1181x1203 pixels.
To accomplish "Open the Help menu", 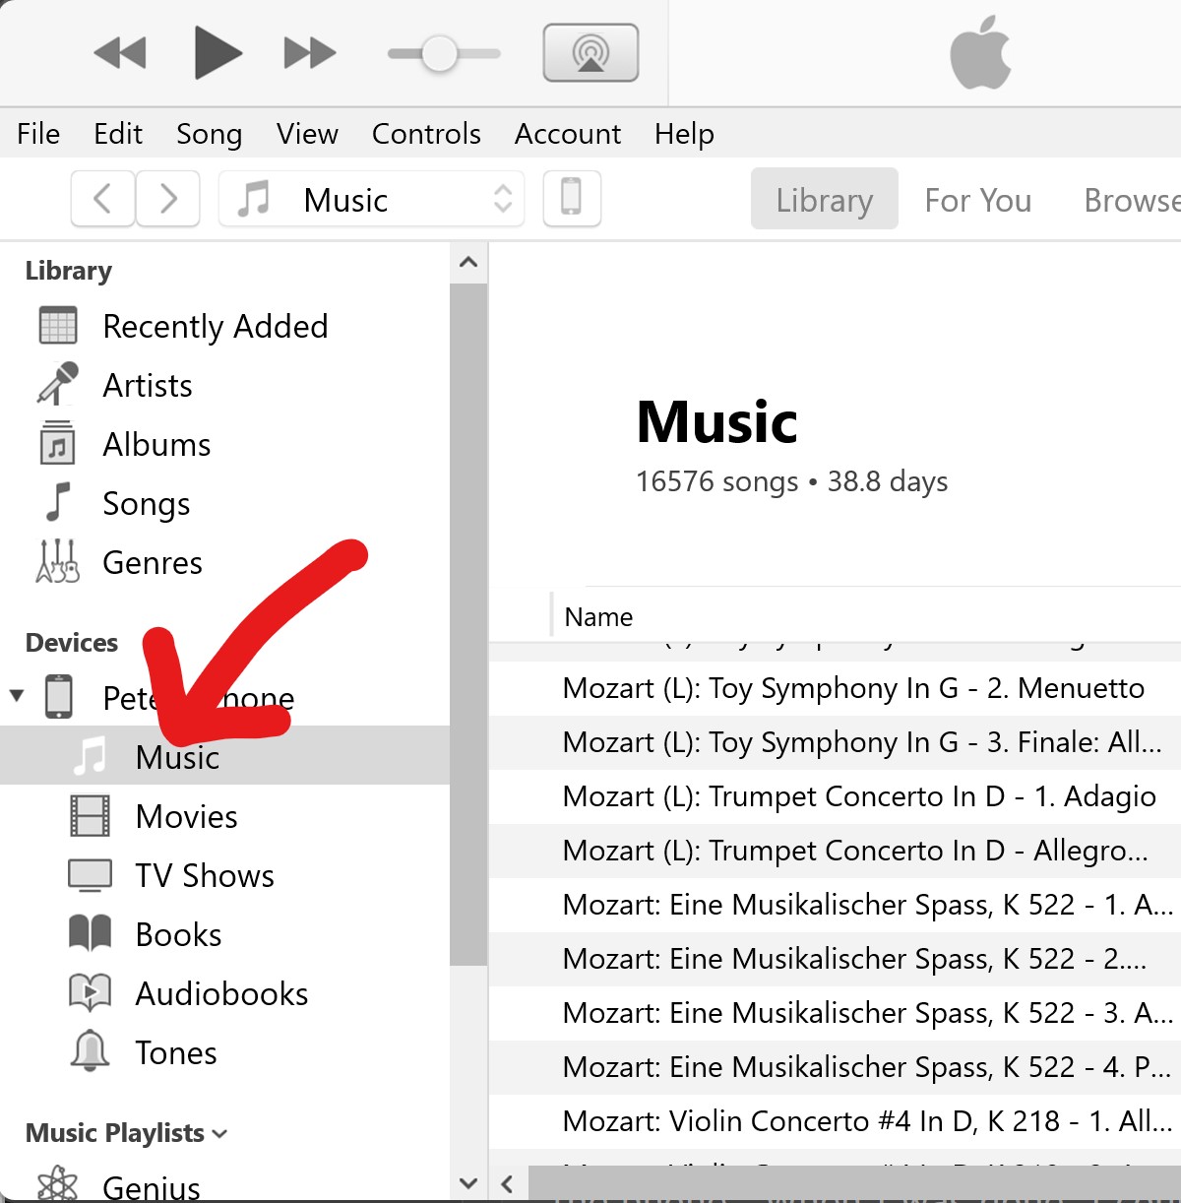I will coord(684,134).
